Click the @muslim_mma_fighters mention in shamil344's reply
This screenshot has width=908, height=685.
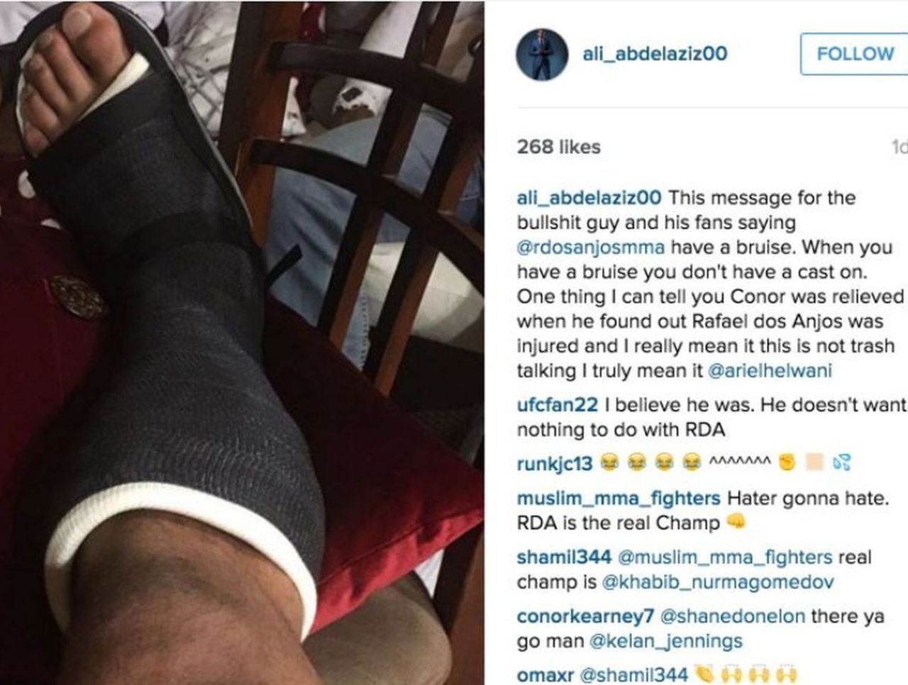pyautogui.click(x=725, y=557)
